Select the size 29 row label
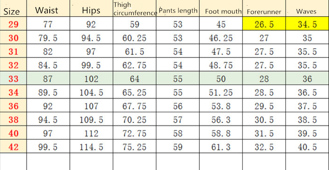The width and height of the screenshot is (329, 170). point(13,24)
